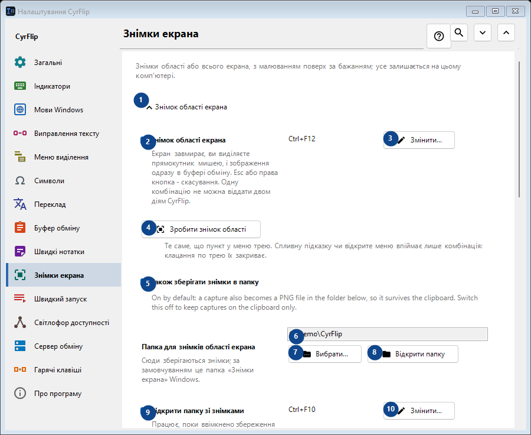The width and height of the screenshot is (531, 435).
Task: Click the magnifier search icon
Action: pos(459,33)
